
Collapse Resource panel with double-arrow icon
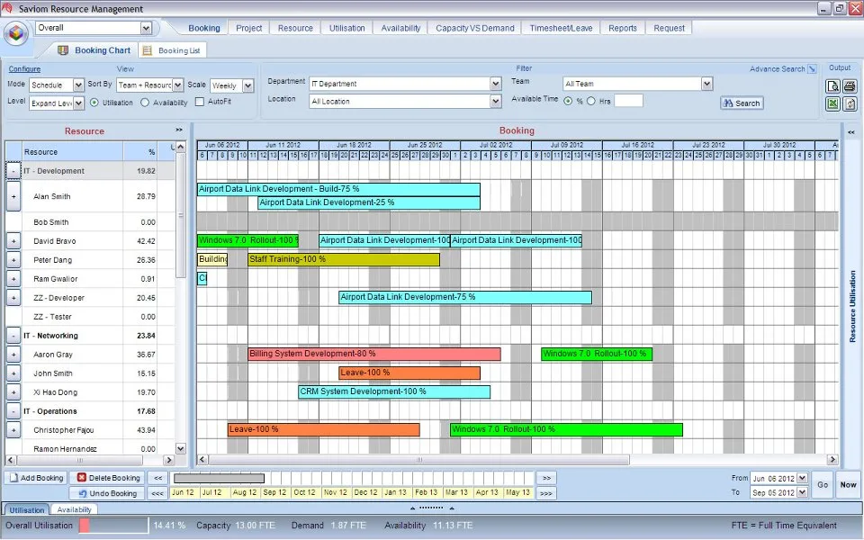point(179,130)
